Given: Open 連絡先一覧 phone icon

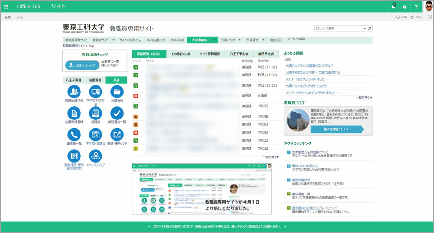Looking at the screenshot, I should click(x=74, y=134).
